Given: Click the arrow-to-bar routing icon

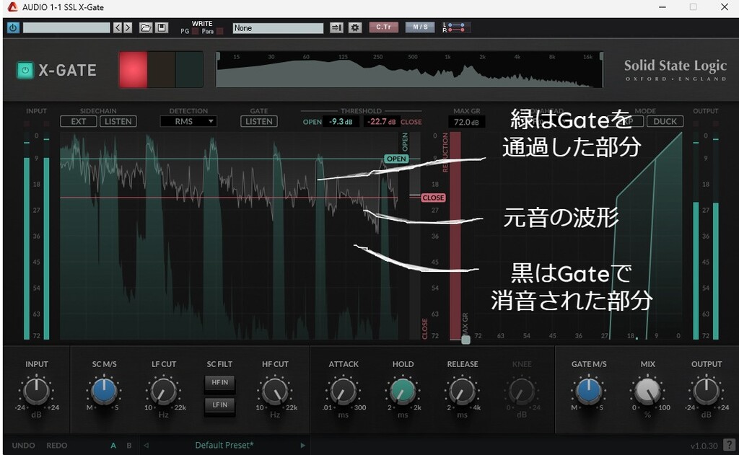Looking at the screenshot, I should coord(336,28).
